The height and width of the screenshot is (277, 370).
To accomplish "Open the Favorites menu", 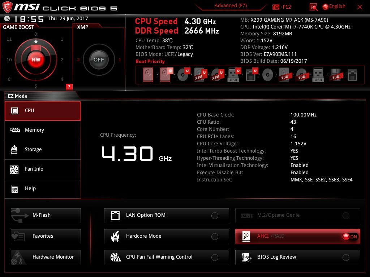I will pos(46,237).
